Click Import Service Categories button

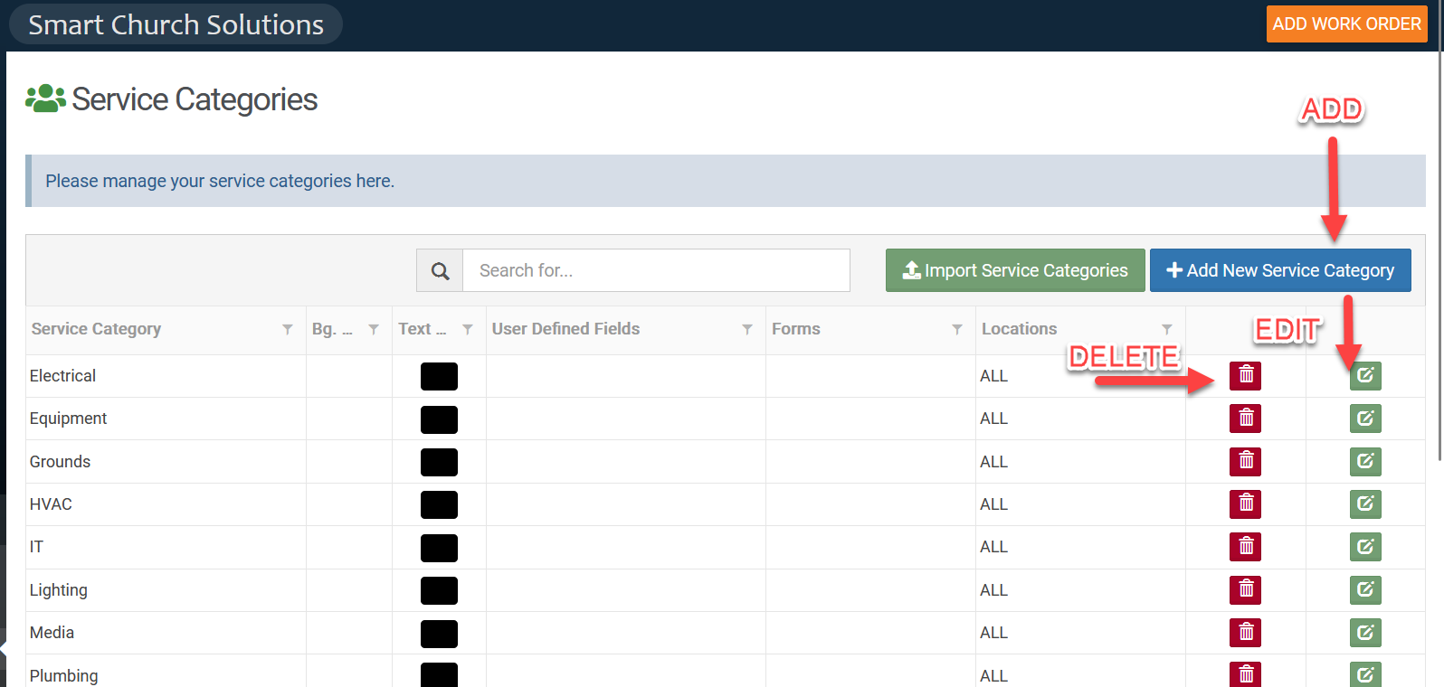tap(1014, 270)
